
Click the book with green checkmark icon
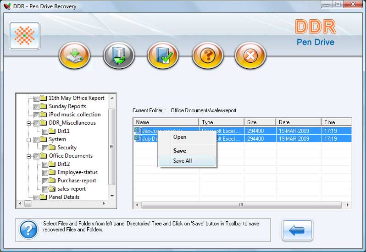click(x=163, y=55)
